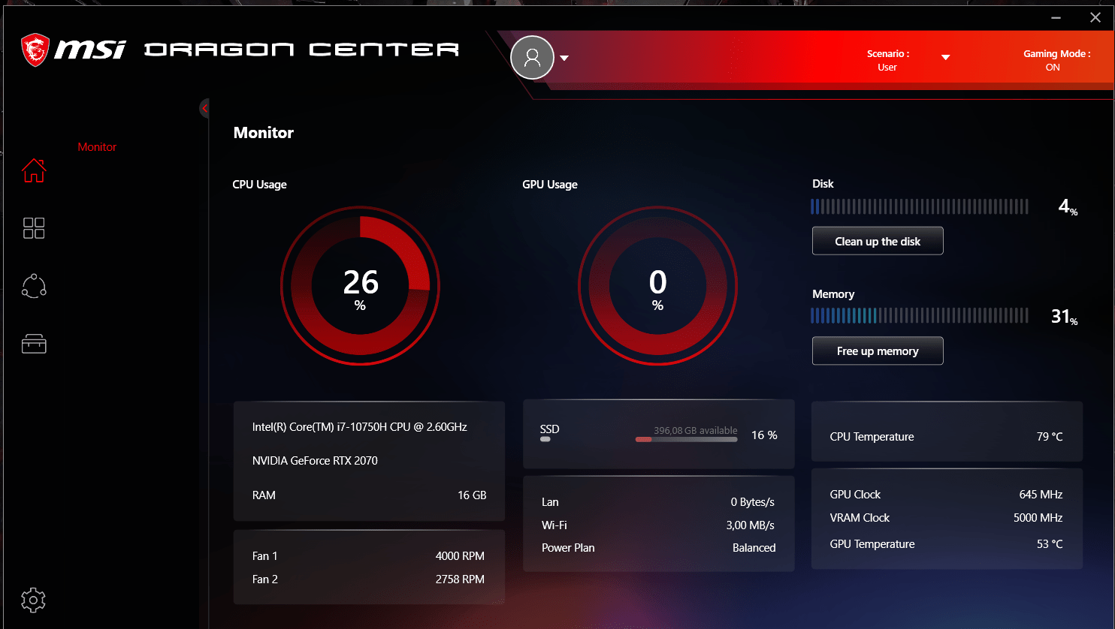Open the settings gear icon
Image resolution: width=1115 pixels, height=629 pixels.
point(34,600)
